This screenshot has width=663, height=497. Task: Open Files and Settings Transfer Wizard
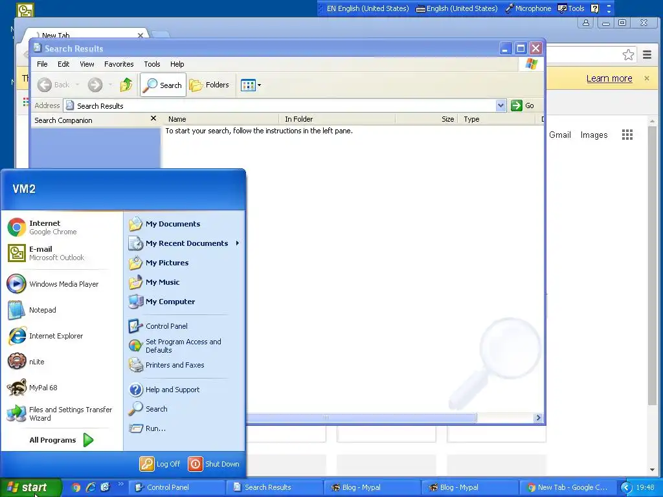(x=60, y=414)
